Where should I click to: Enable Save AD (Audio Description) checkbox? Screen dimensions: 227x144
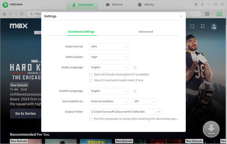coord(90,75)
